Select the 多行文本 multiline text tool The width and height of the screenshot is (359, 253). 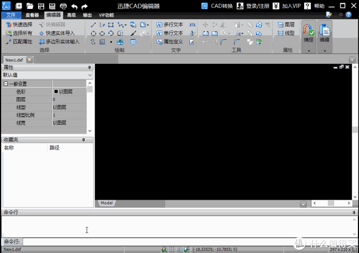pos(169,25)
